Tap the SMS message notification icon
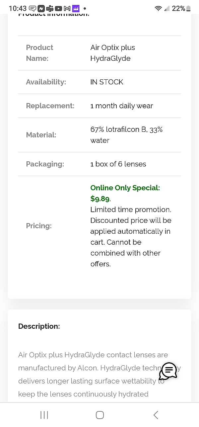Image resolution: width=199 pixels, height=427 pixels. 32,8
